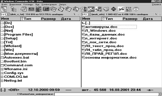Select Л8_ПРАВ_РЕГУЛ.doc file
This screenshot has height=96, width=162.
pos(104,54)
